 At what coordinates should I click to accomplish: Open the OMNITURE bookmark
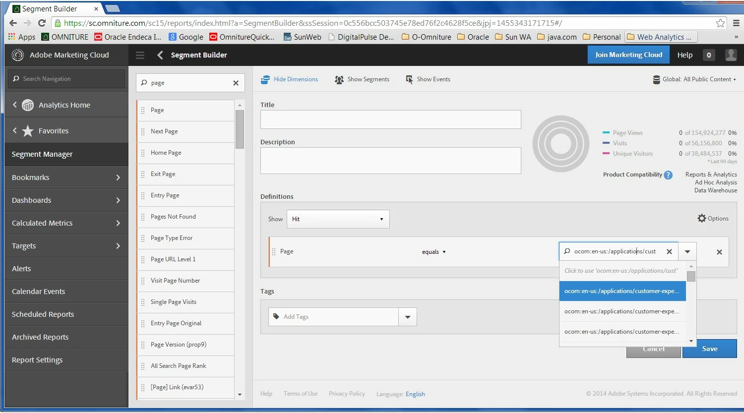(65, 37)
